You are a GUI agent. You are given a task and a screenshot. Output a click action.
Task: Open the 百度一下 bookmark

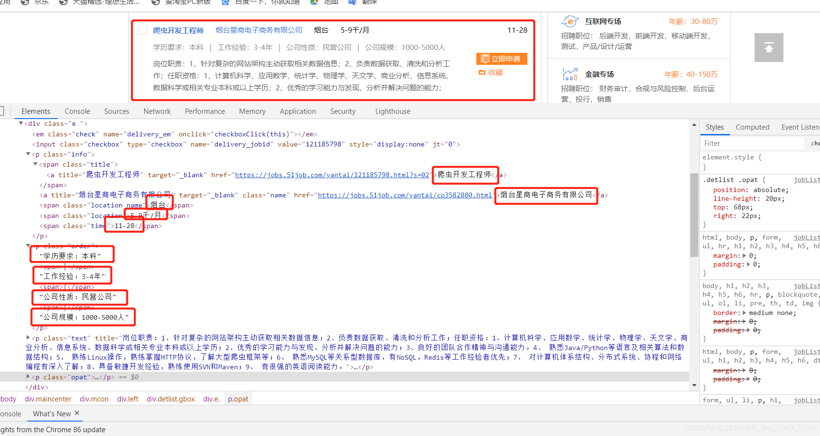click(261, 2)
